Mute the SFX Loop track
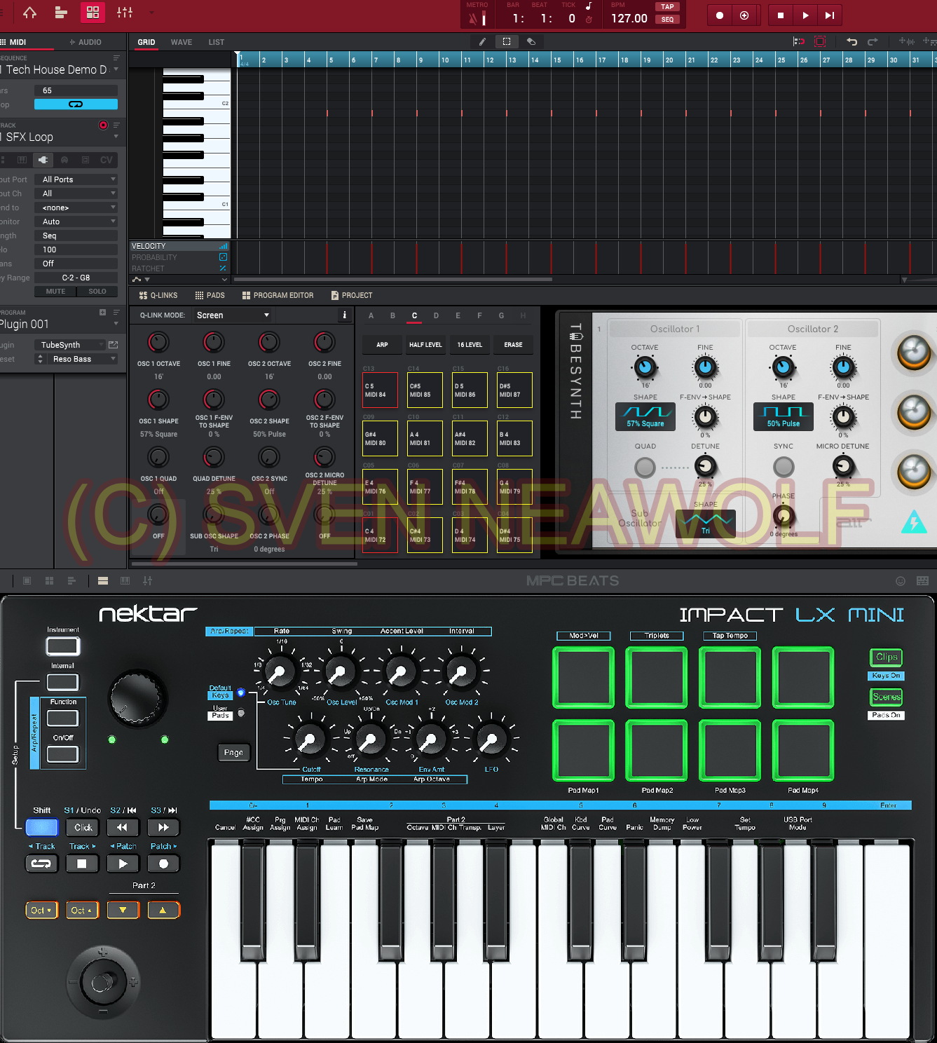This screenshot has height=1043, width=937. point(55,292)
